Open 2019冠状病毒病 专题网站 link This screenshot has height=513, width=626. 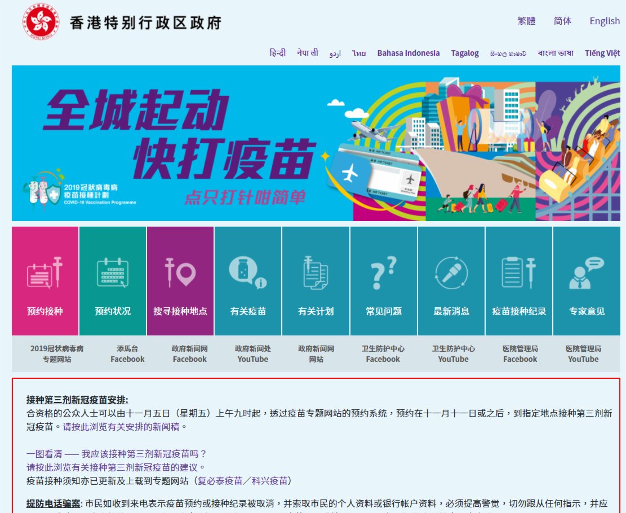tap(57, 354)
